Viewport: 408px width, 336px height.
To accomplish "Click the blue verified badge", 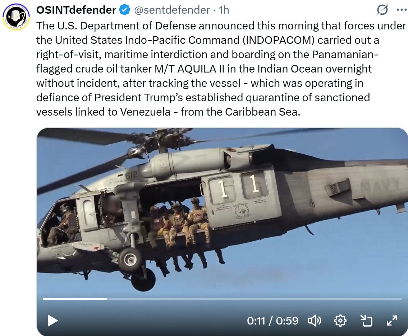I will tap(125, 10).
